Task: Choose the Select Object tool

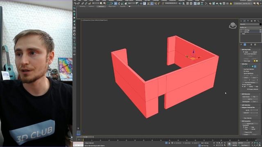Action: click(101, 3)
